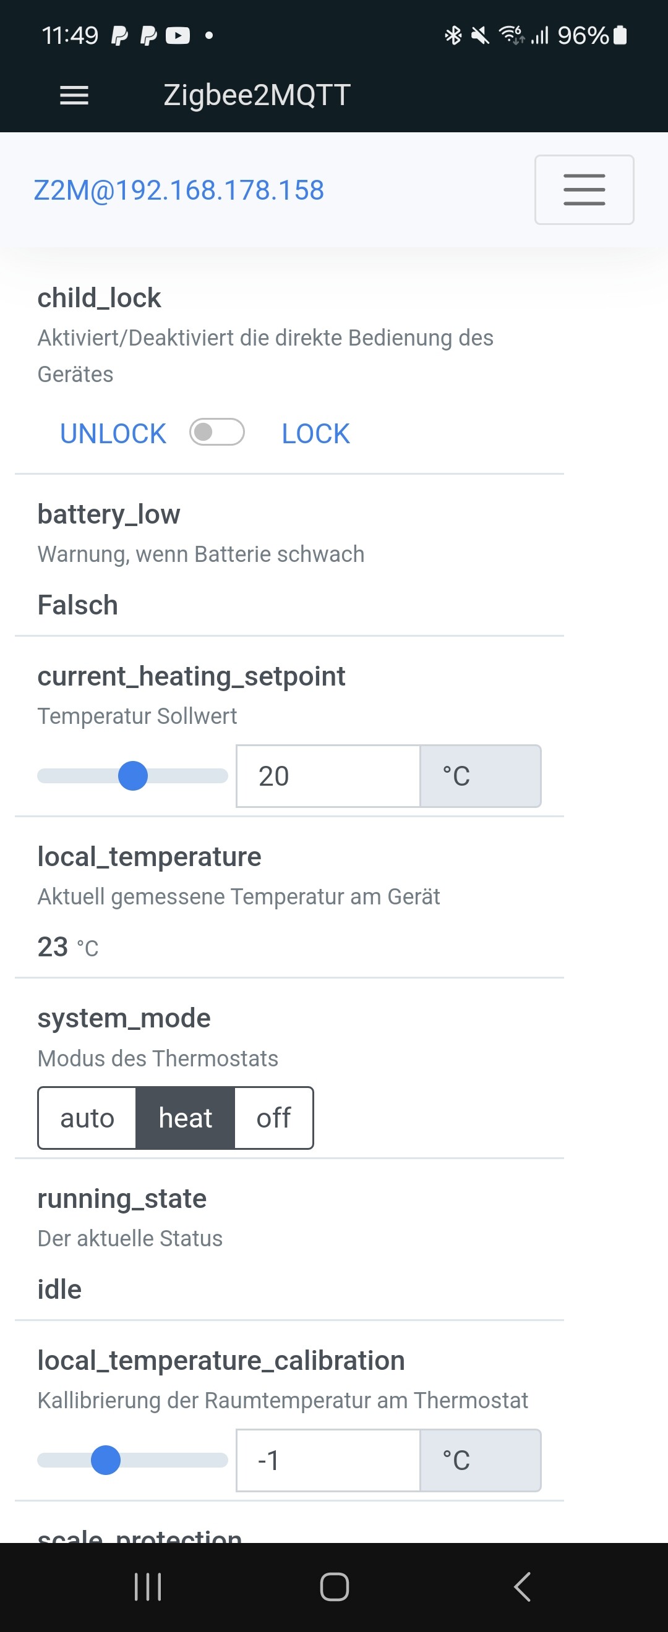
Task: Tap the battery status icon
Action: [621, 35]
